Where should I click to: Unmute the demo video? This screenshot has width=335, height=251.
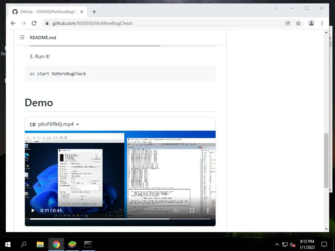point(176,210)
